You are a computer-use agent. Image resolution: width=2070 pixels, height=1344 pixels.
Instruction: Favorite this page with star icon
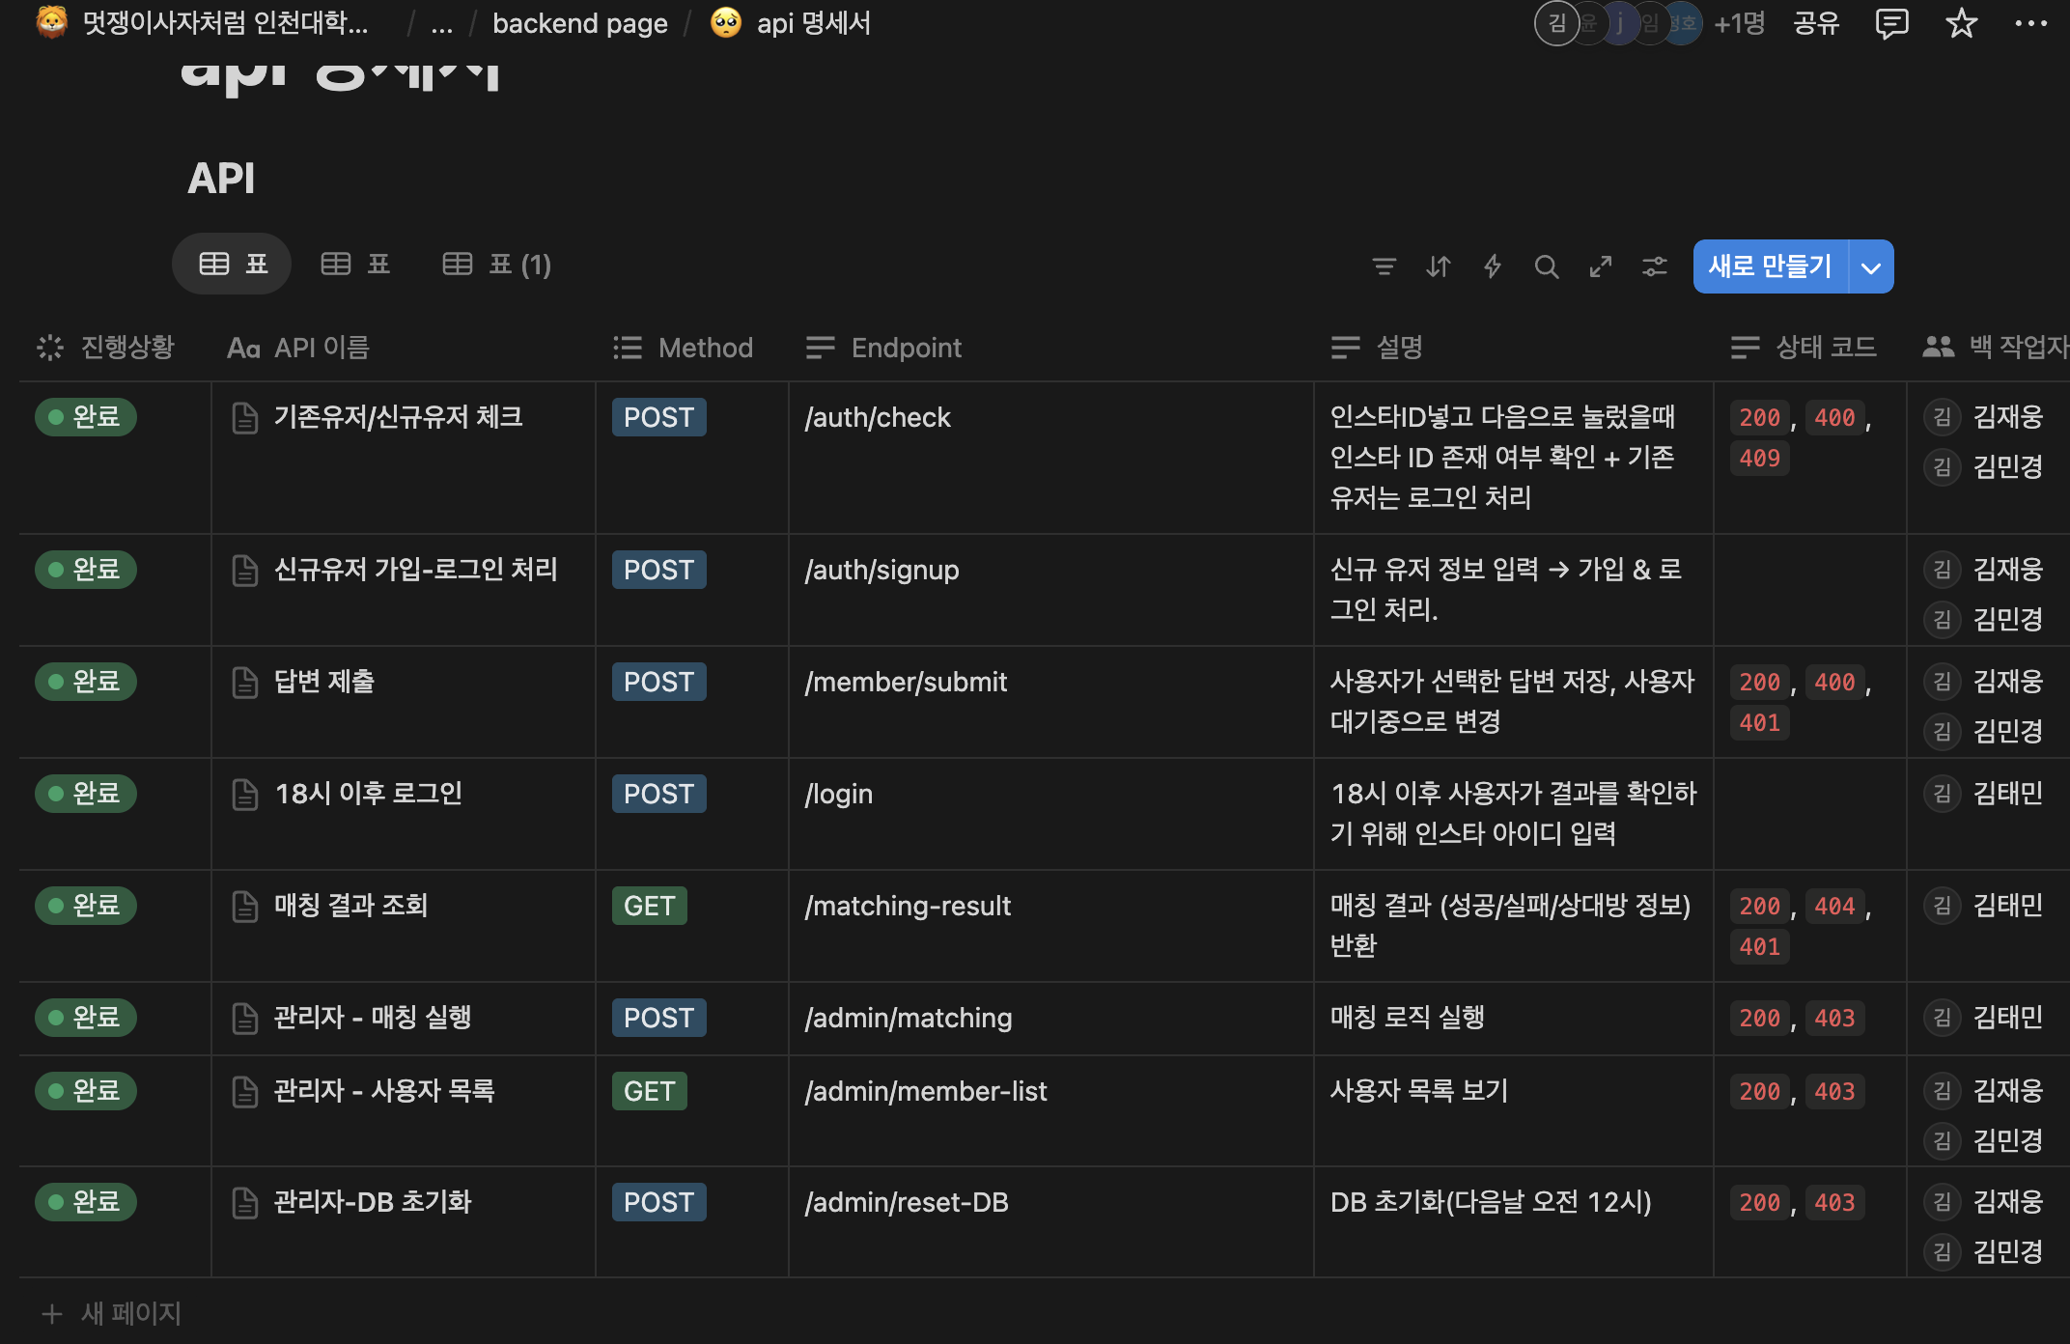1961,23
